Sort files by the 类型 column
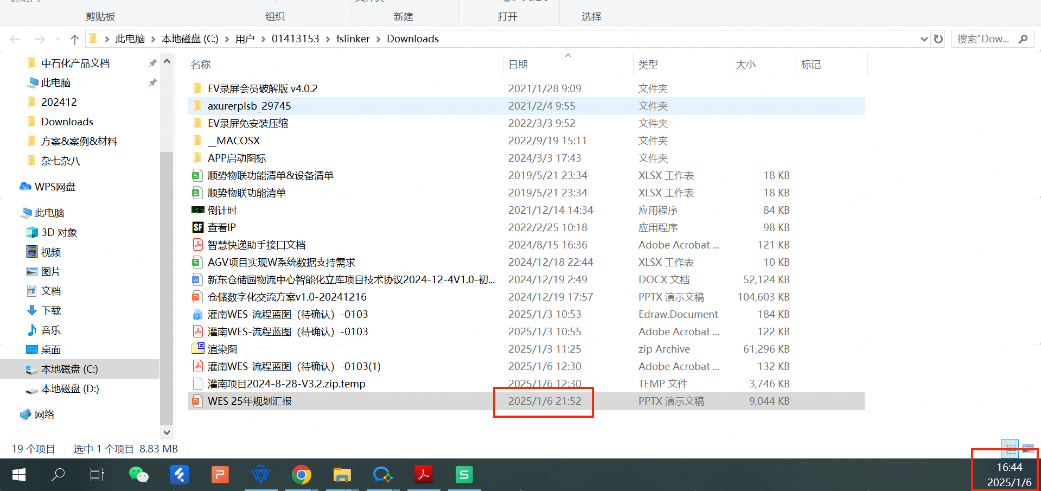The image size is (1041, 491). pyautogui.click(x=648, y=65)
